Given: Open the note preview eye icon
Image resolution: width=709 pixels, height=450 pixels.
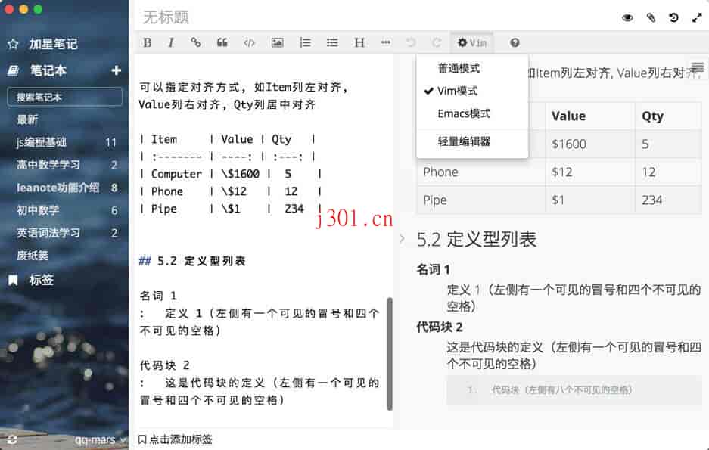Looking at the screenshot, I should click(x=627, y=17).
